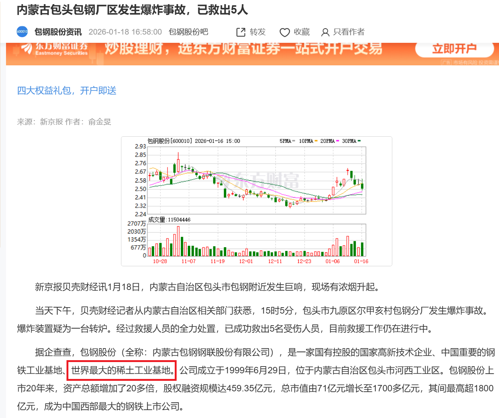
Task: Click the share (转发) arrow icon
Action: [240, 32]
